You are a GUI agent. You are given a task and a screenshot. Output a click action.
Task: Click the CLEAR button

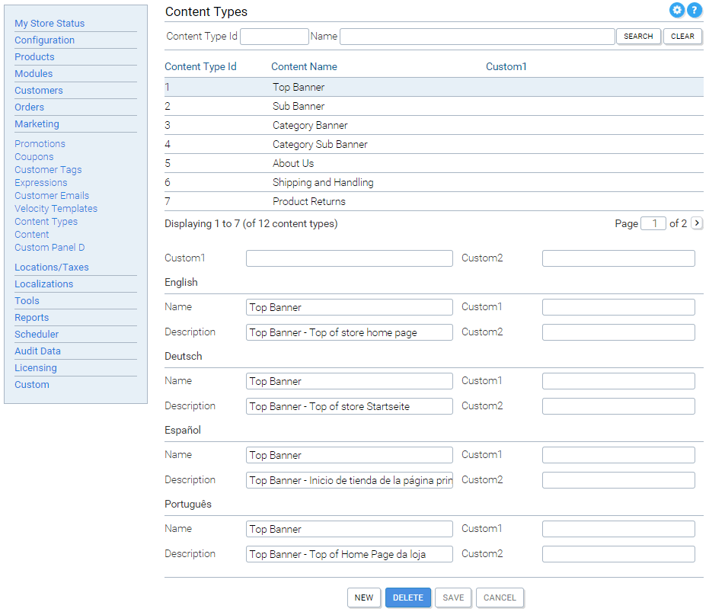[682, 37]
